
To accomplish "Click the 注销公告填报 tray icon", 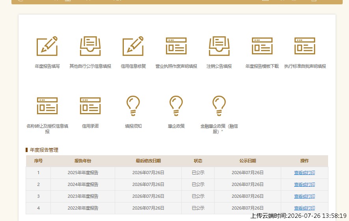I will (219, 46).
